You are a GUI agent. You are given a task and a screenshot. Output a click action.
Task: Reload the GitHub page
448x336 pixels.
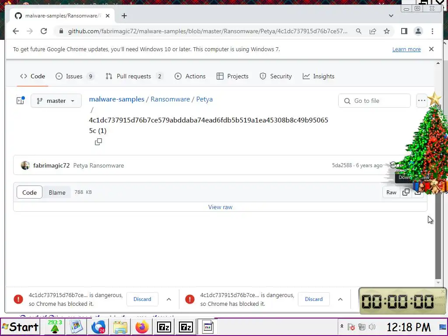click(x=44, y=31)
